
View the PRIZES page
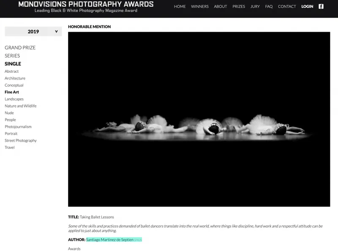coord(239,6)
